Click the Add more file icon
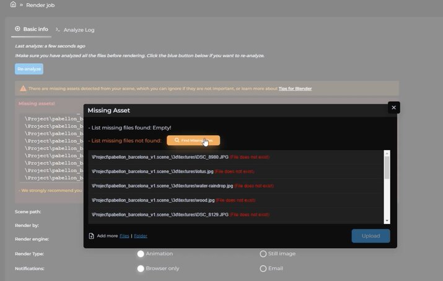 92,236
